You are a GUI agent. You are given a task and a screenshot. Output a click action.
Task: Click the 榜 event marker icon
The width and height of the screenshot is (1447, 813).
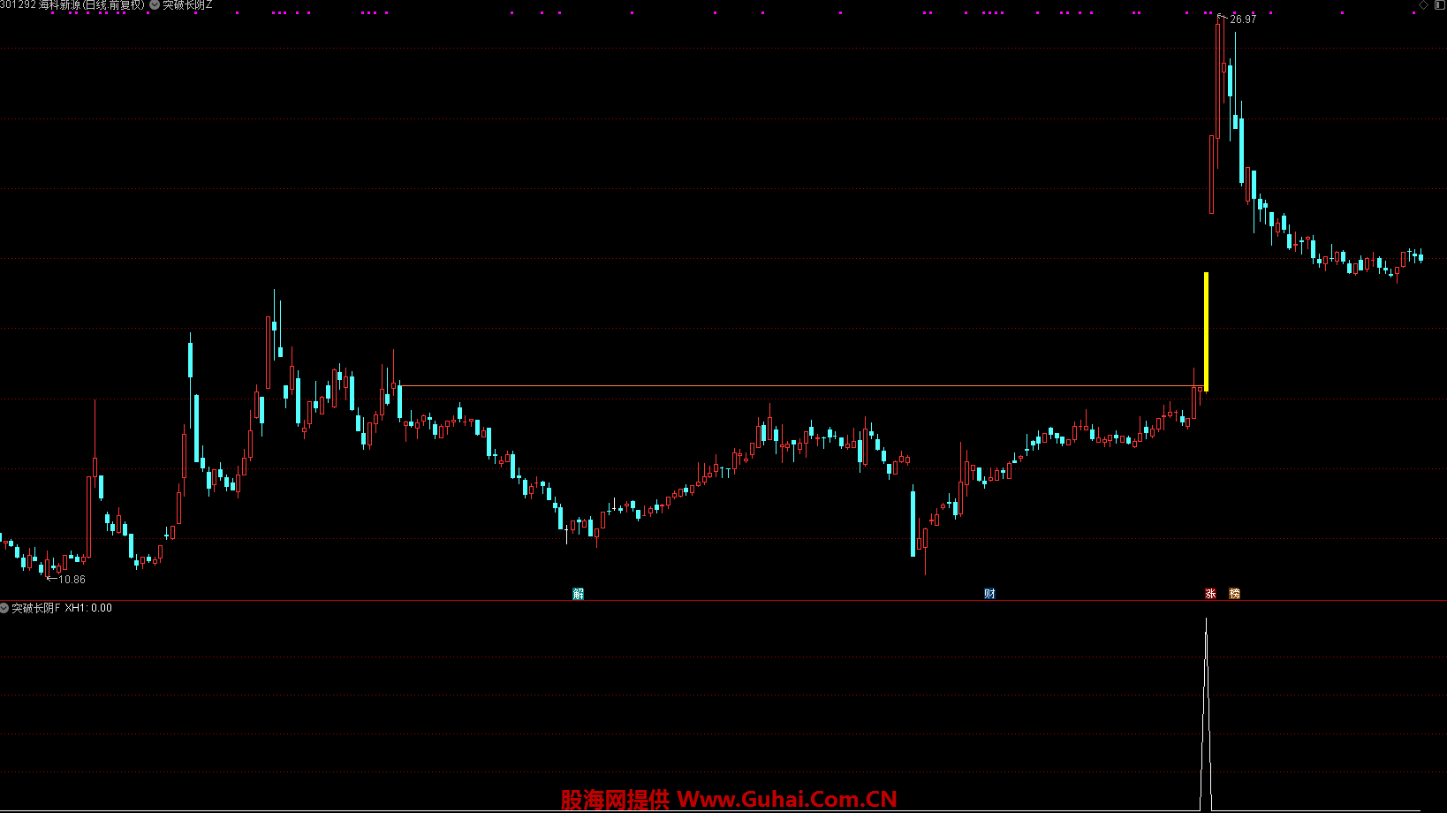coord(1234,594)
